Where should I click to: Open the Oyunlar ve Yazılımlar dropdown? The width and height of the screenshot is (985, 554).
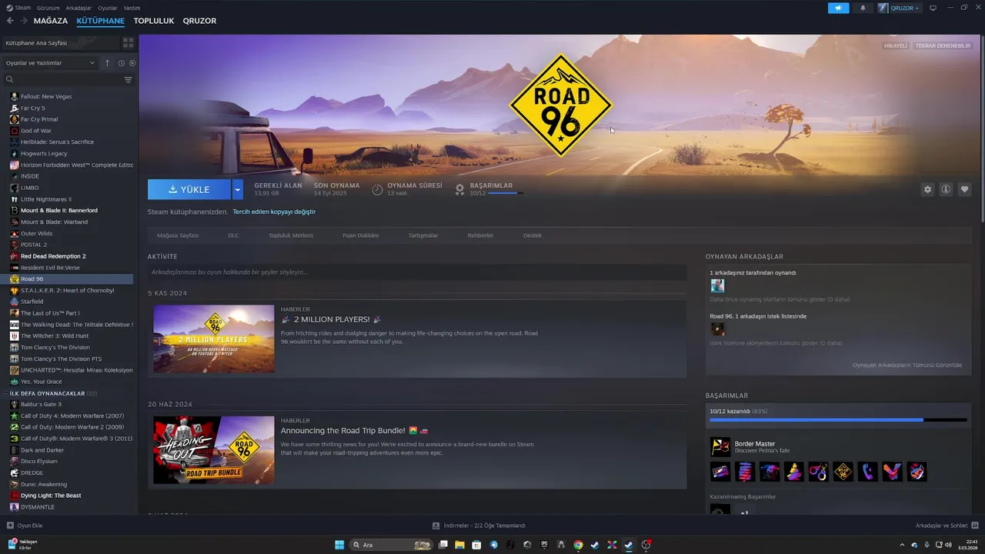[50, 63]
